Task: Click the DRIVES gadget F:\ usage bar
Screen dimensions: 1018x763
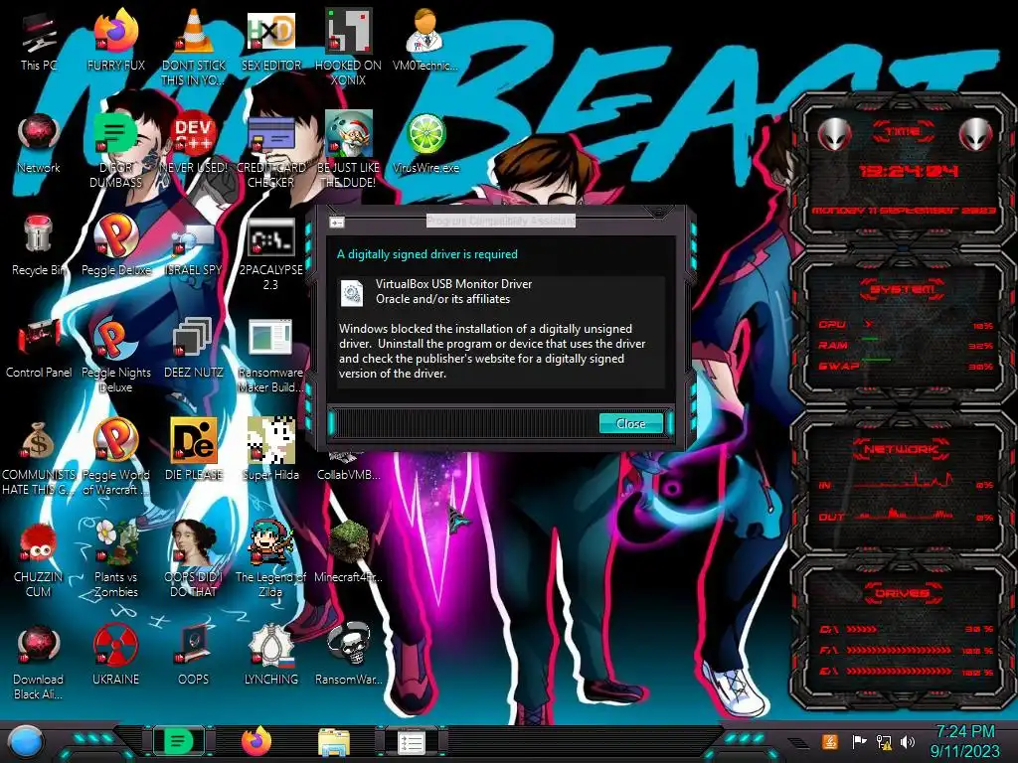Action: click(899, 650)
